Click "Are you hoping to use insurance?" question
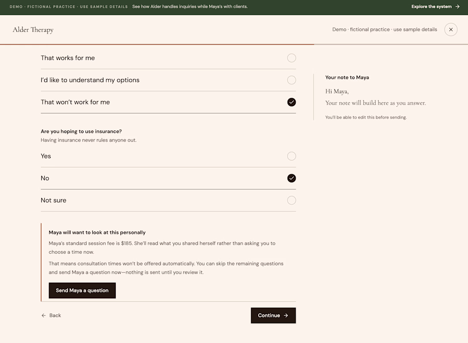This screenshot has height=343, width=468. pyautogui.click(x=81, y=131)
